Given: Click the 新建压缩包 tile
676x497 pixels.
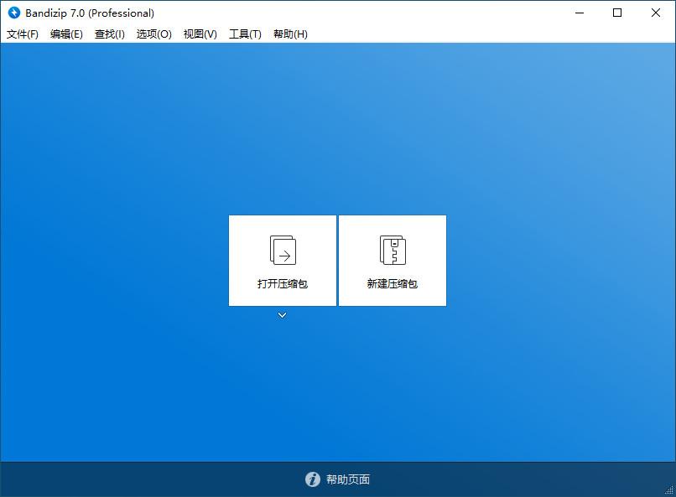Looking at the screenshot, I should [392, 260].
